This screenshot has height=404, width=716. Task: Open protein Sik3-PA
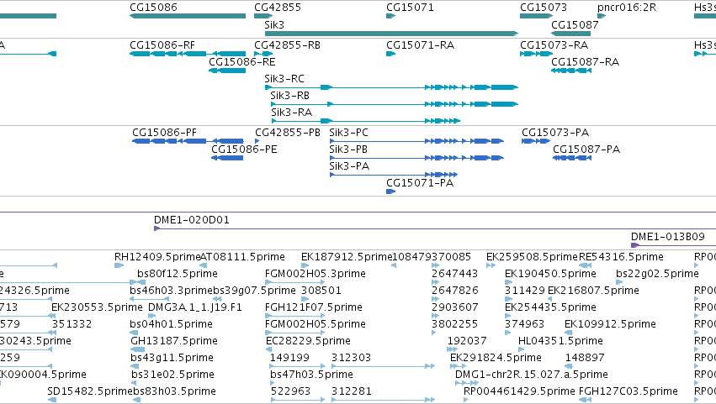tap(349, 166)
